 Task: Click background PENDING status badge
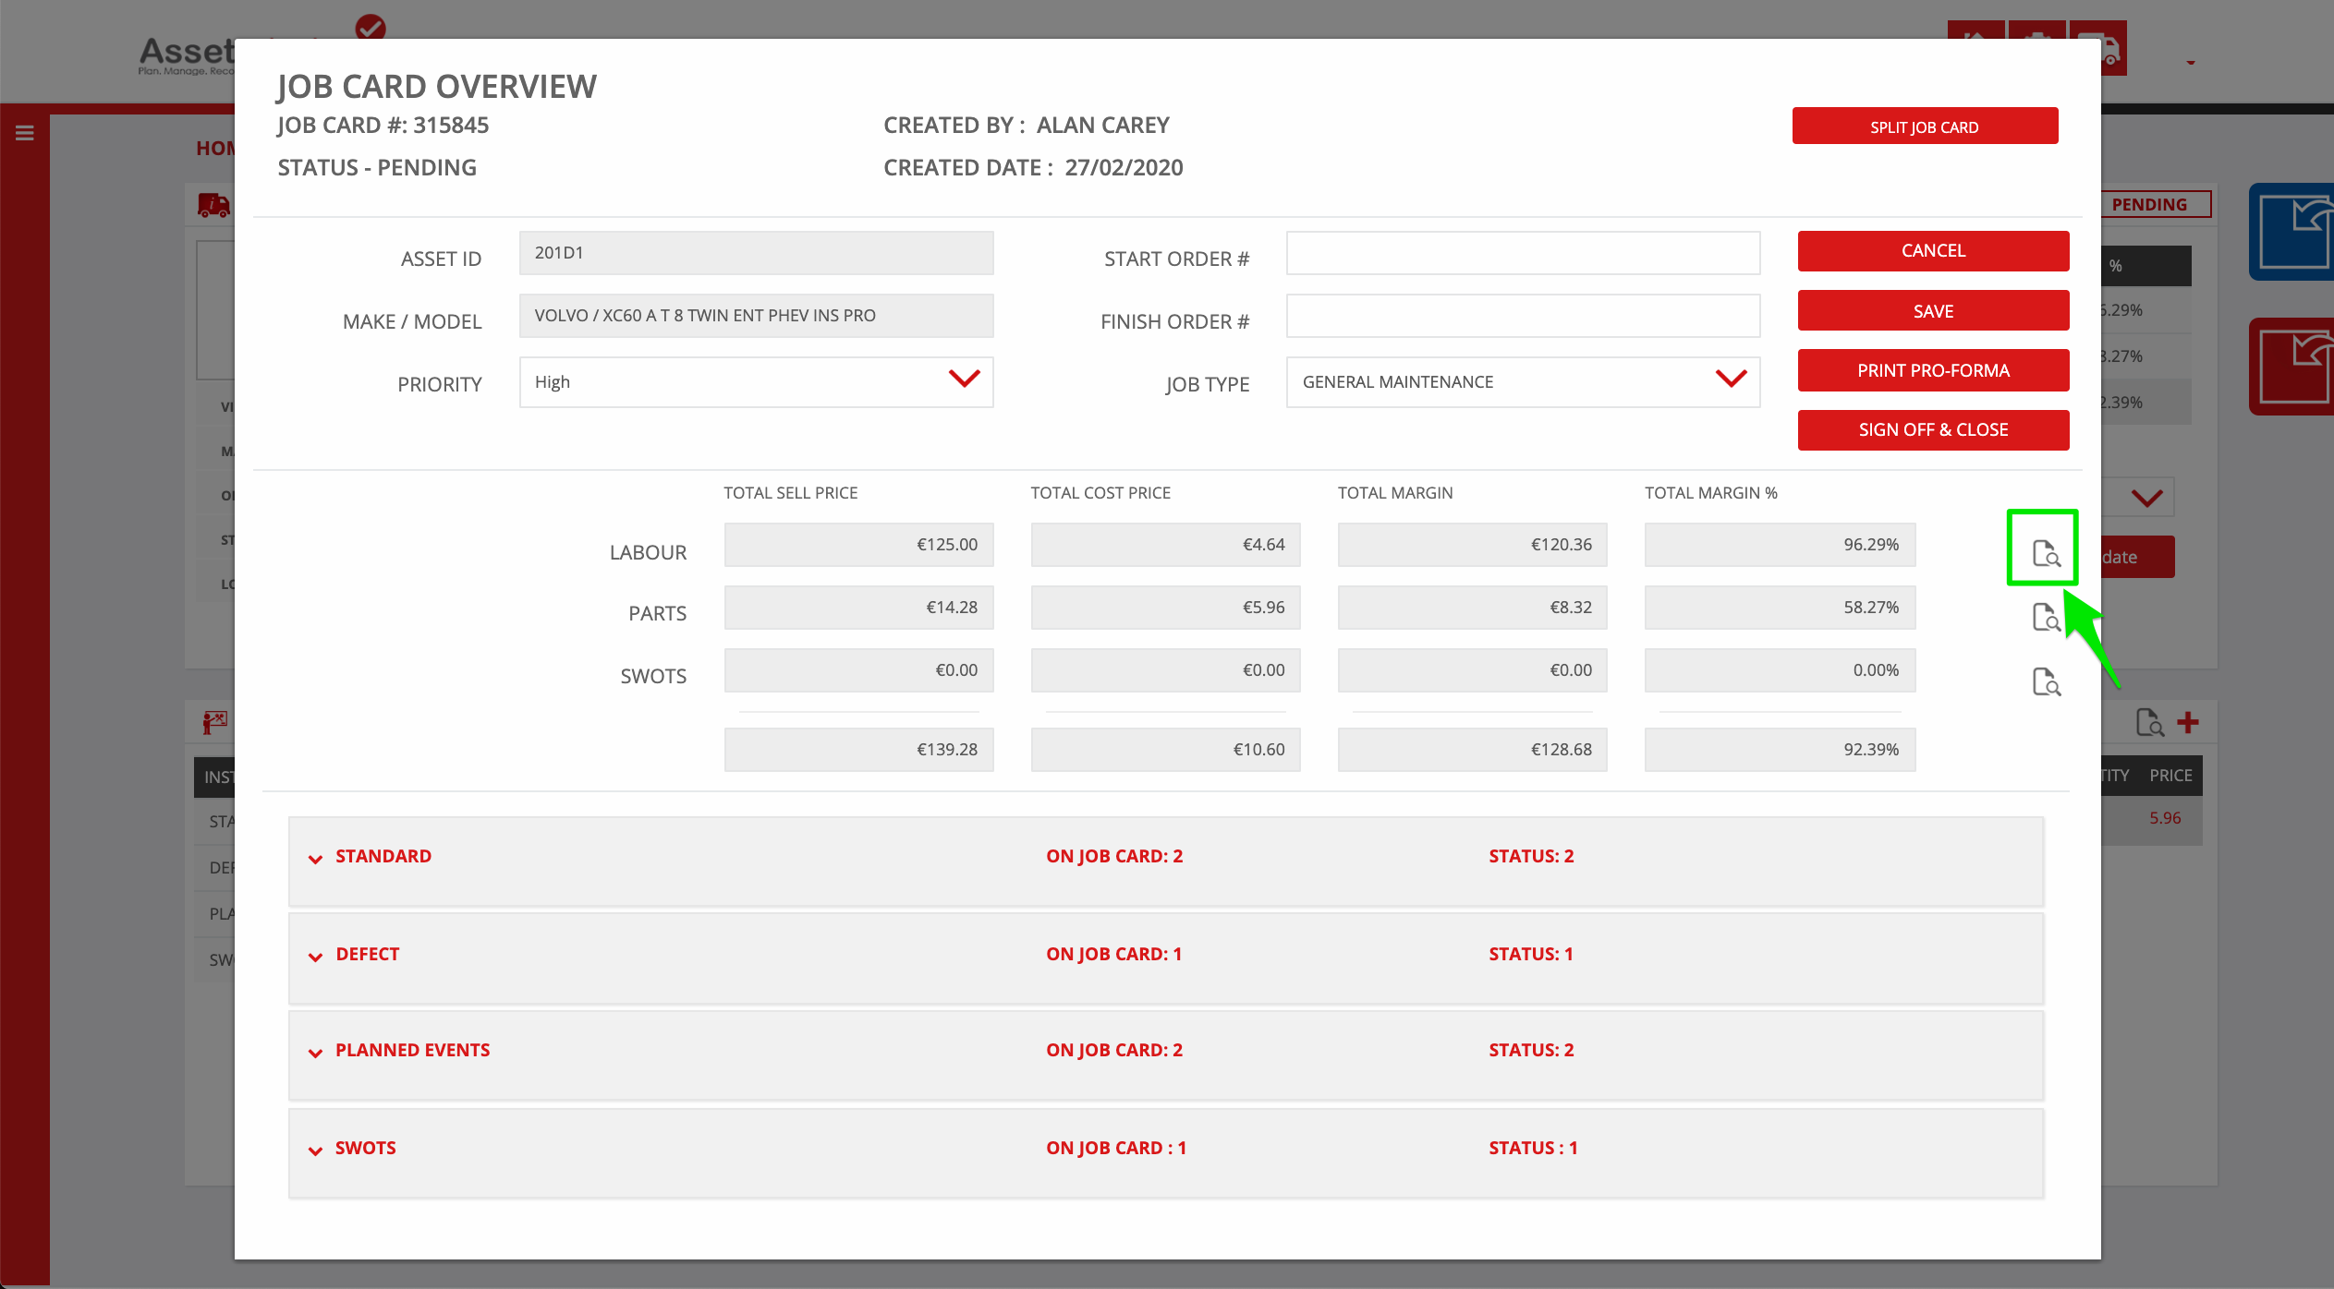click(x=2156, y=204)
